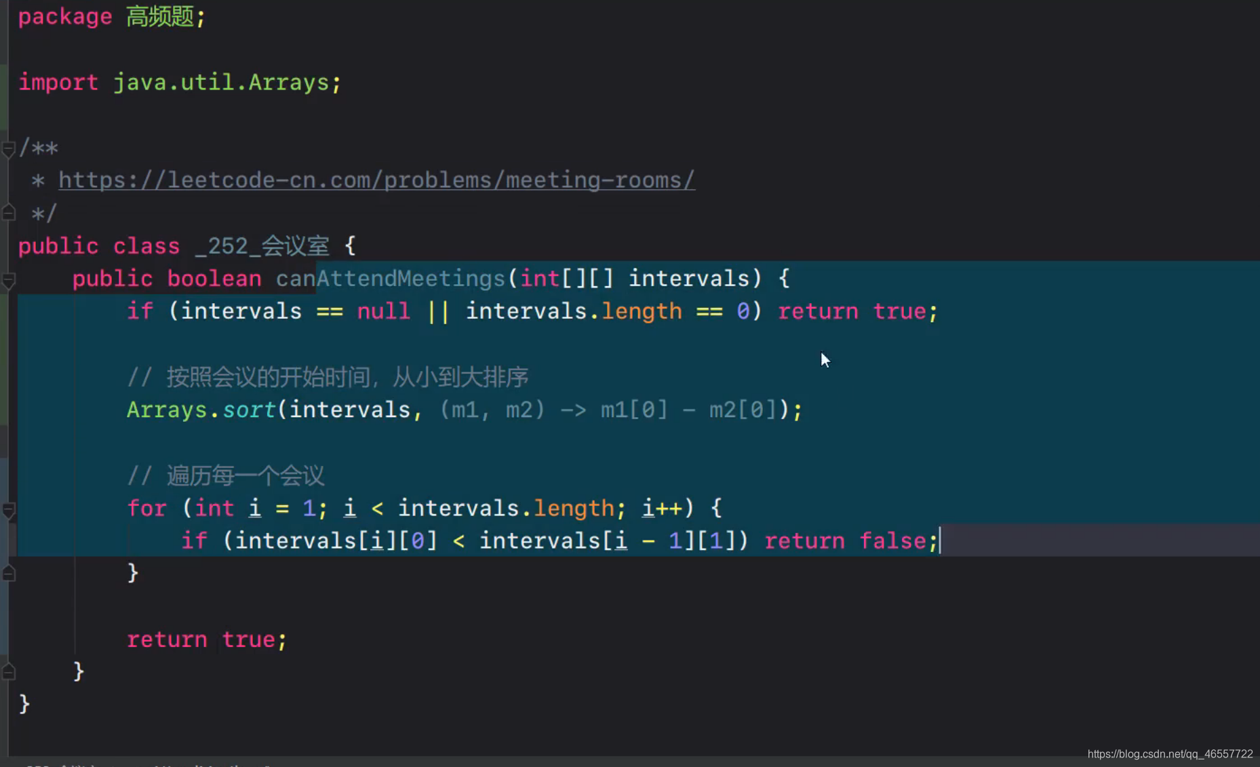Click the 'public class' keywords
Screen dimensions: 1260x767
(99, 245)
